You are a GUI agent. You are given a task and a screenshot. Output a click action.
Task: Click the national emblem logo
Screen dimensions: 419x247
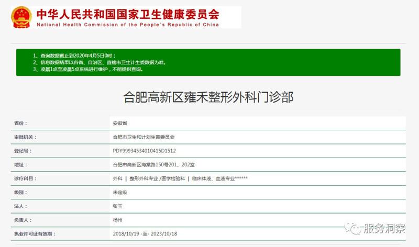click(20, 18)
